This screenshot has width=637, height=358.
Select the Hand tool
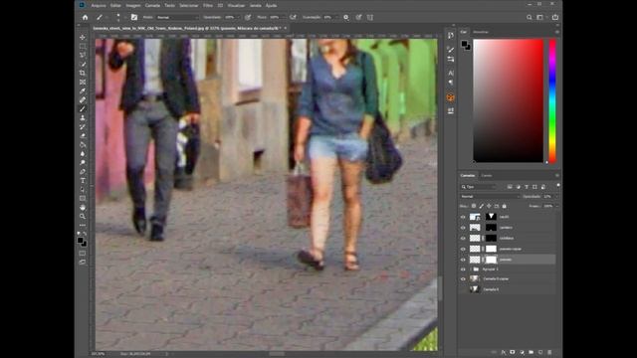[x=83, y=208]
